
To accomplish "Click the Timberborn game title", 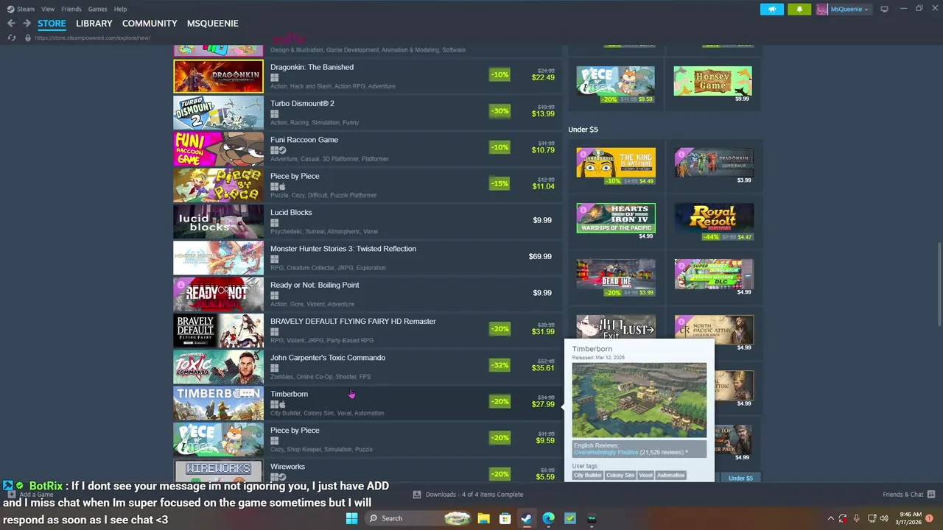I will point(289,394).
